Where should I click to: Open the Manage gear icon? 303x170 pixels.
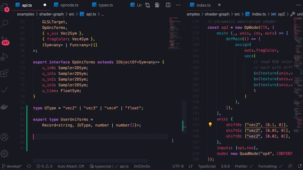pos(4,153)
